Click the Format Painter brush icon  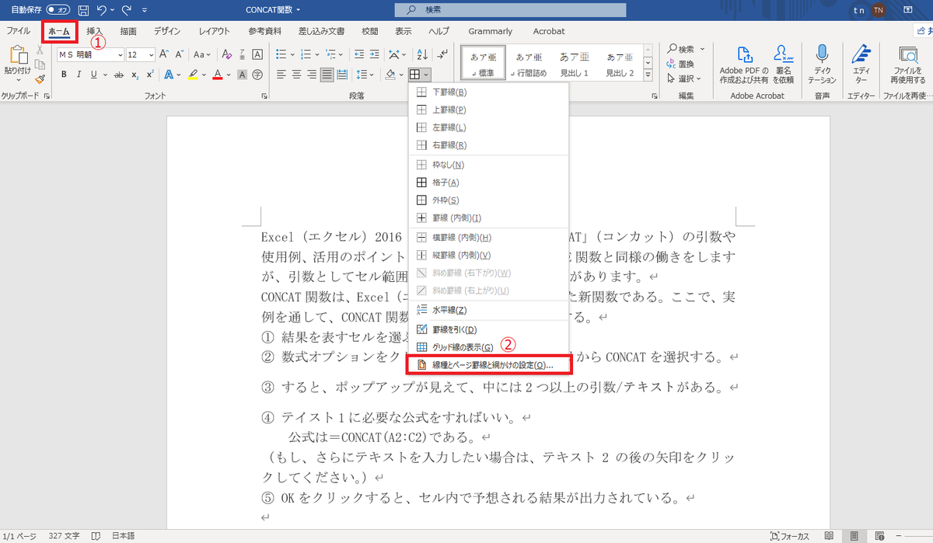tap(40, 78)
